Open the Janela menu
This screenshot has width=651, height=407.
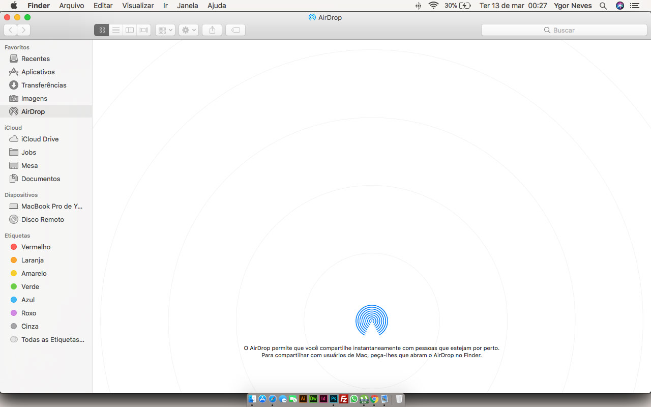coord(188,6)
